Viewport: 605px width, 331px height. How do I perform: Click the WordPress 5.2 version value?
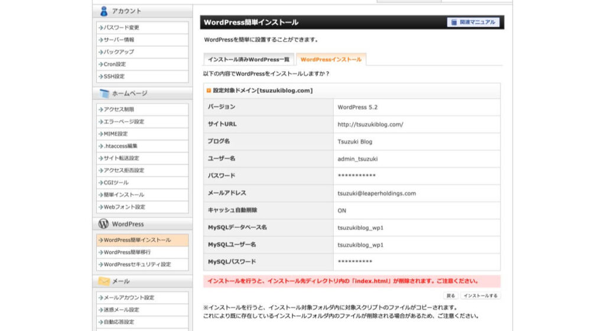click(x=357, y=107)
